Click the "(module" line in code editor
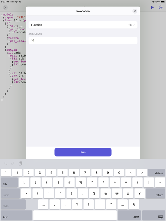Viewport: 166px width, 221px height. coord(7,14)
